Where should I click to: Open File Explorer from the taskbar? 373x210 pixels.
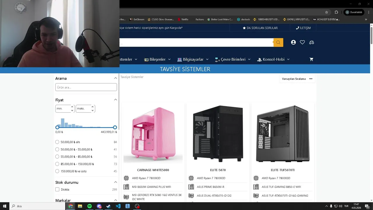tap(80, 206)
